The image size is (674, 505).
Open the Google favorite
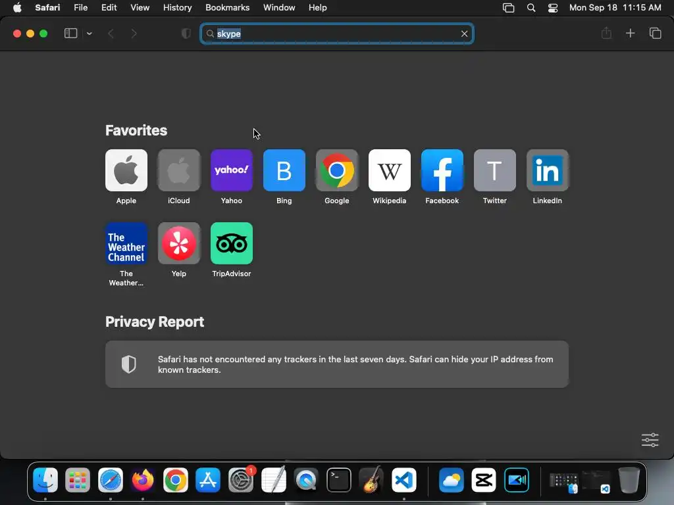point(336,170)
